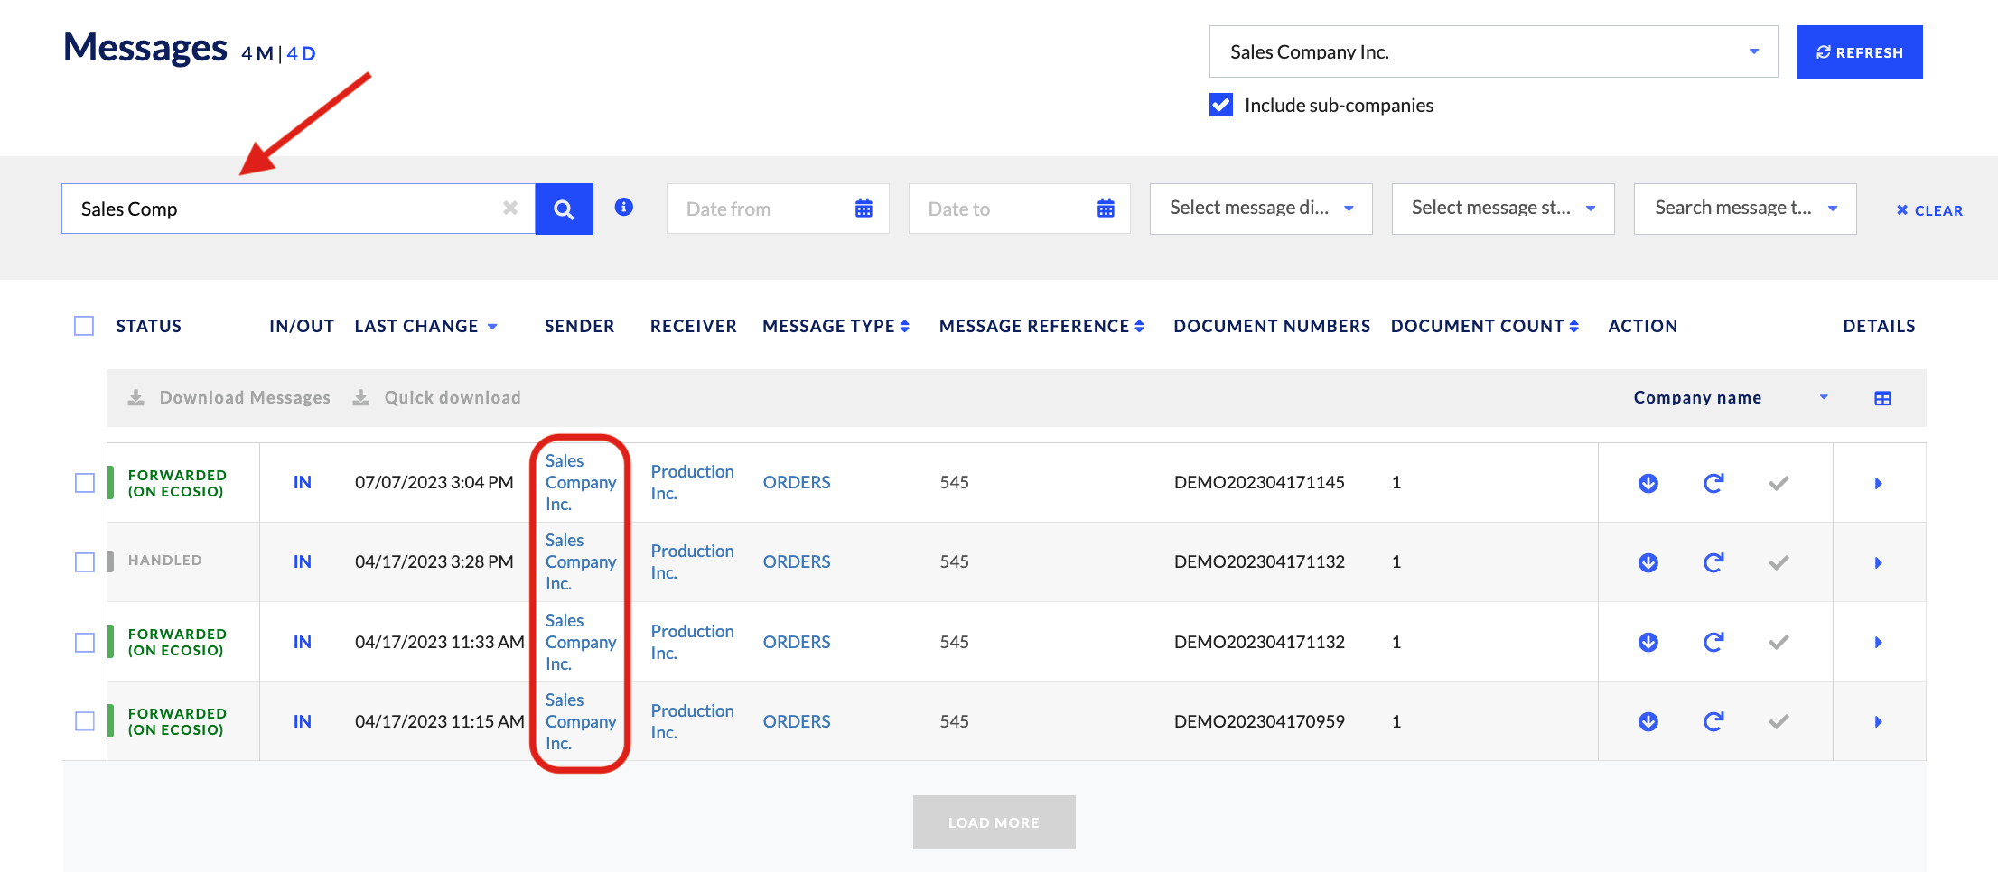
Task: Open ORDERS link in 04/17/2023 3:28 PM row
Action: (x=797, y=562)
